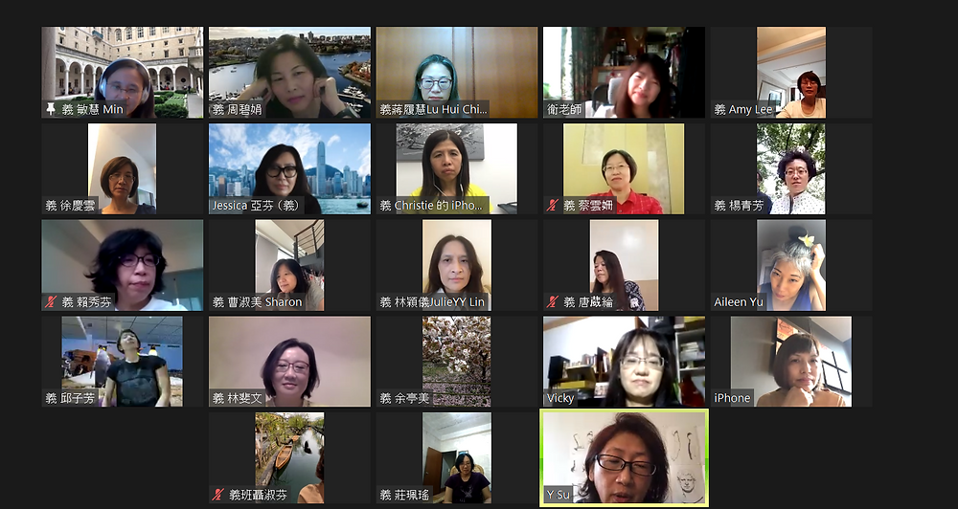Image resolution: width=958 pixels, height=509 pixels.
Task: Click the 曹淑美 Sharon name label
Action: point(257,302)
